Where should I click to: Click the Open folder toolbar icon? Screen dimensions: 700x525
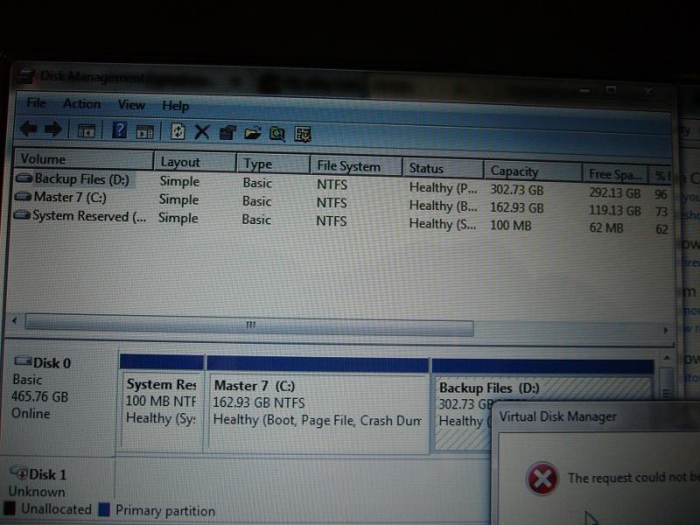(253, 133)
